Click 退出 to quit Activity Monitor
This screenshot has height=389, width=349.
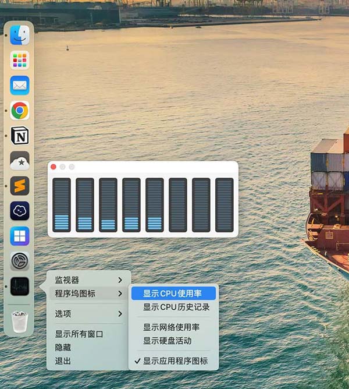(63, 361)
